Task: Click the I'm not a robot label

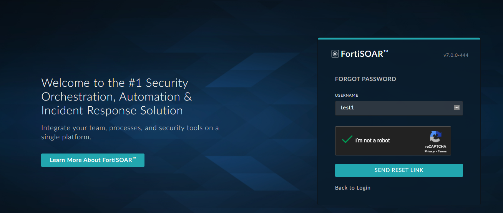Action: point(373,140)
